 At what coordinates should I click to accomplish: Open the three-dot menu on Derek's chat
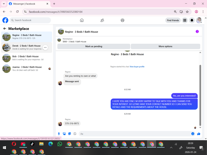tap(45, 48)
